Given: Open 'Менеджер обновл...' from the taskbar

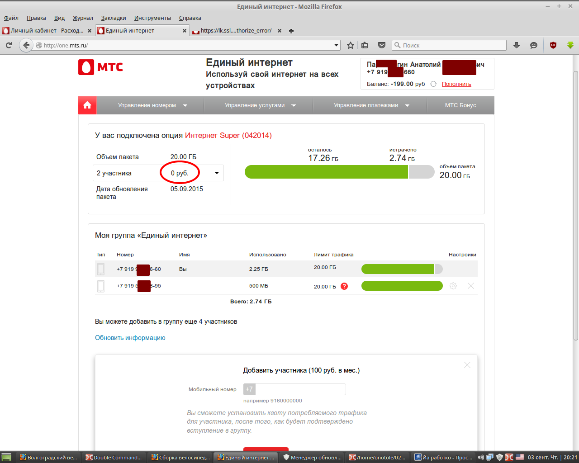Looking at the screenshot, I should pos(312,458).
